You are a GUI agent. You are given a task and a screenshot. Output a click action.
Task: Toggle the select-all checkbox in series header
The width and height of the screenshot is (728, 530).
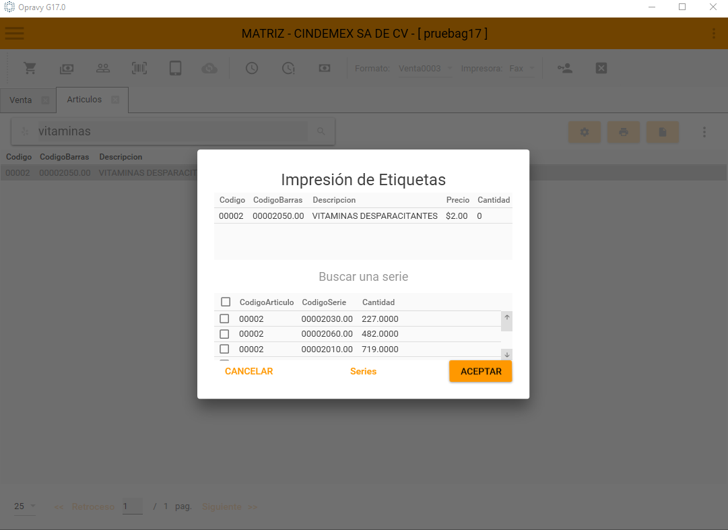click(x=226, y=302)
